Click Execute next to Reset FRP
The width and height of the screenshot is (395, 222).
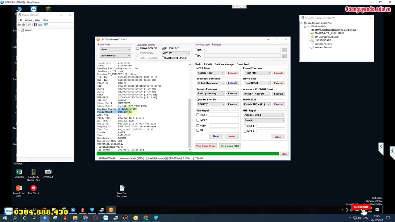[278, 73]
